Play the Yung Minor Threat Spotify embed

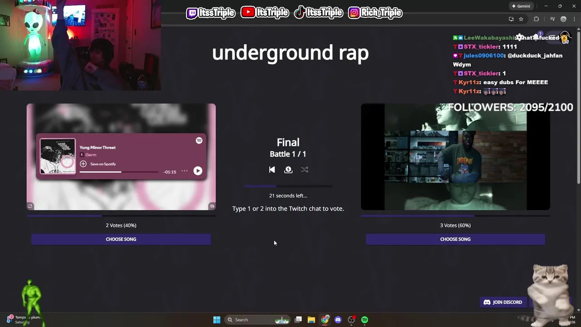click(x=198, y=171)
